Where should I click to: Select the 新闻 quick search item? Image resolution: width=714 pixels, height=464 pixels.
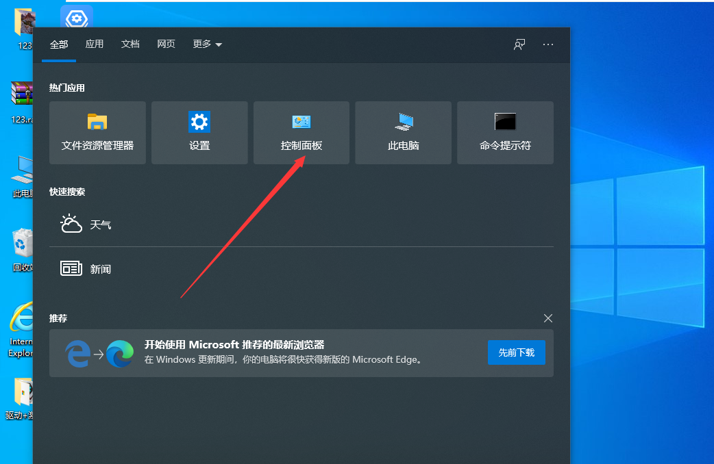click(x=101, y=268)
